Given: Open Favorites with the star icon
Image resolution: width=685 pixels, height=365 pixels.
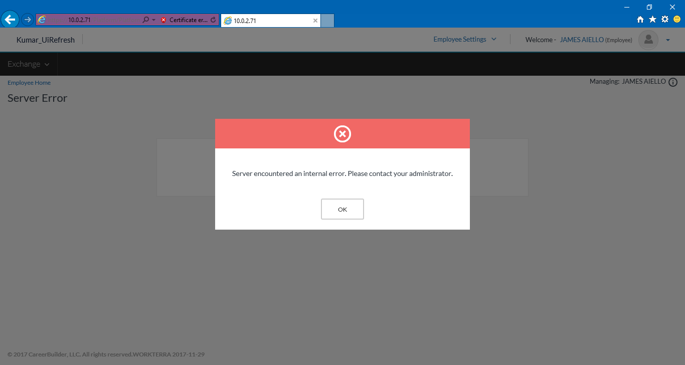Looking at the screenshot, I should click(652, 20).
